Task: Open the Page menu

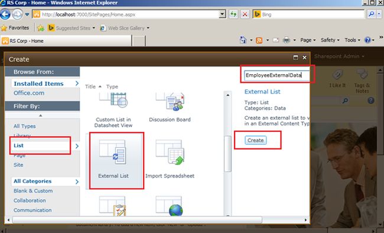Action: (308, 40)
